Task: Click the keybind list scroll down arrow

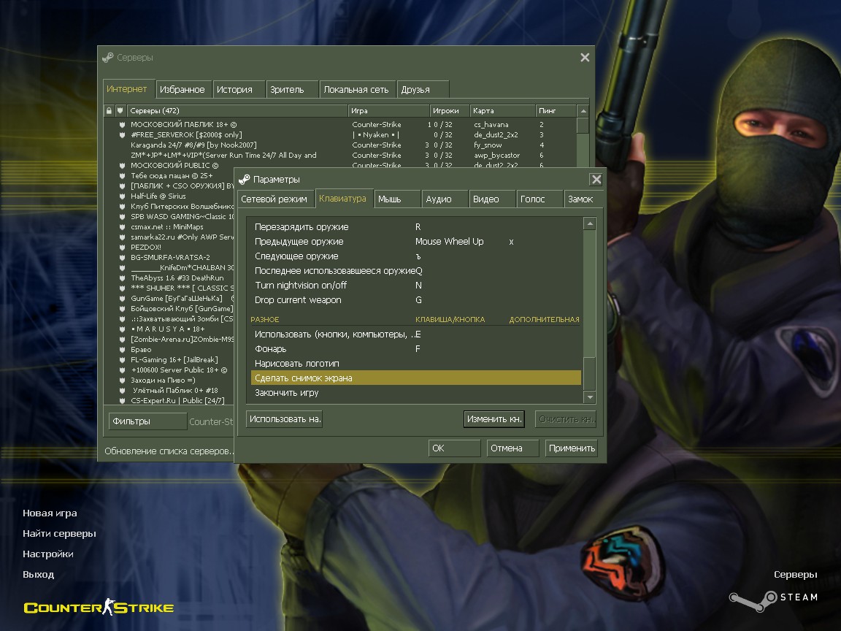Action: tap(589, 397)
